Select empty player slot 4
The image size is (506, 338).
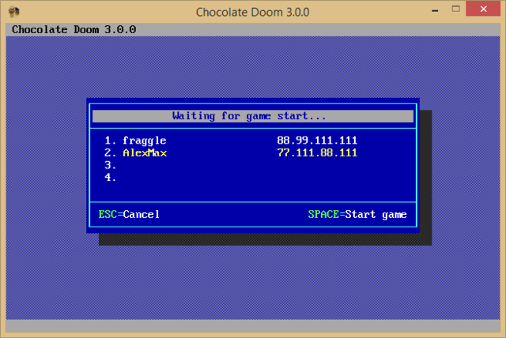tap(111, 177)
